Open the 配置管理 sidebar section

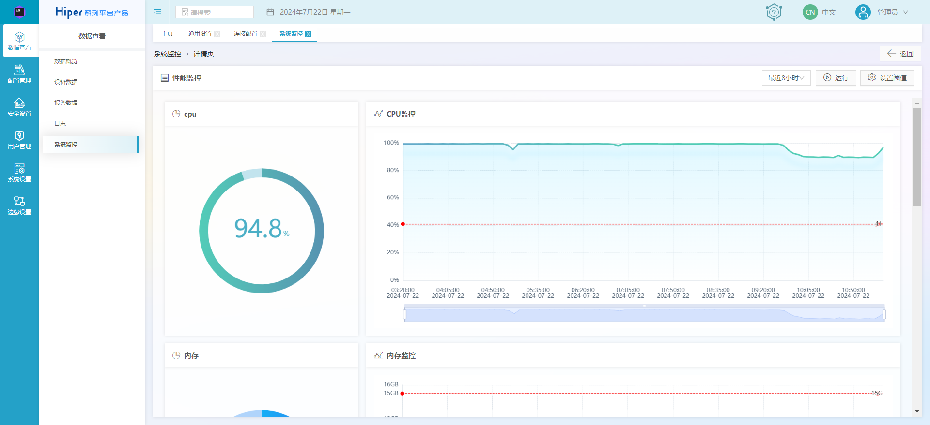coord(19,74)
